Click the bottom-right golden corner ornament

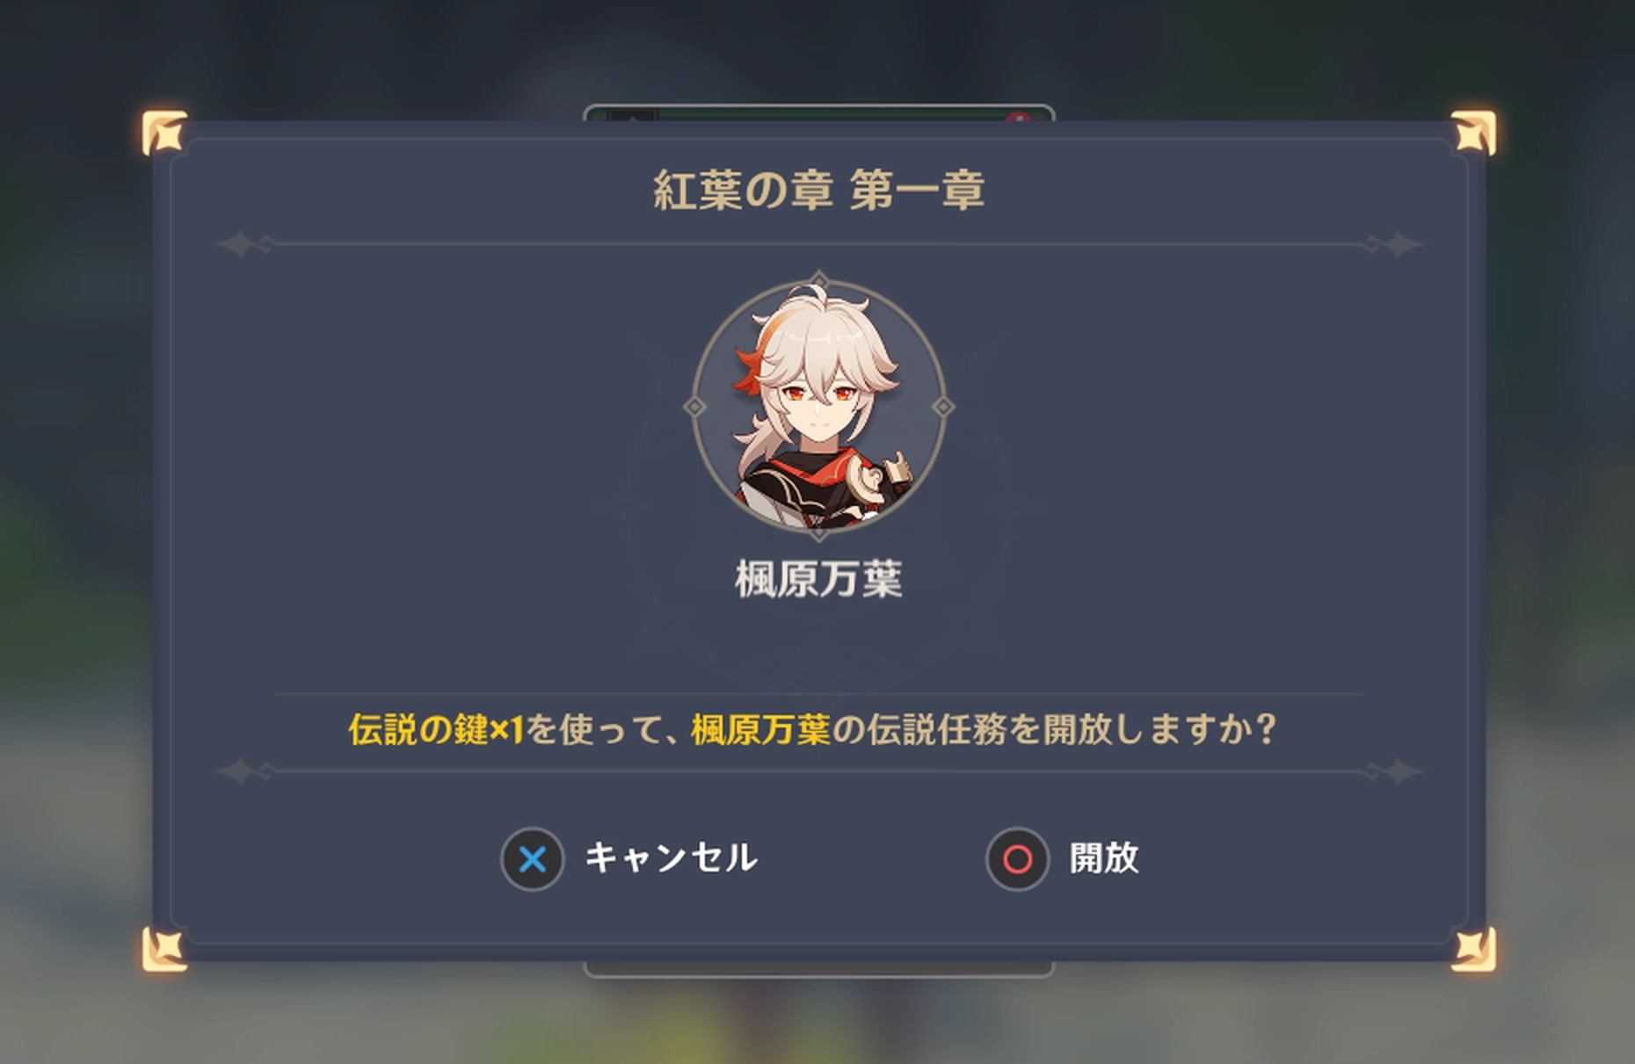1473,950
